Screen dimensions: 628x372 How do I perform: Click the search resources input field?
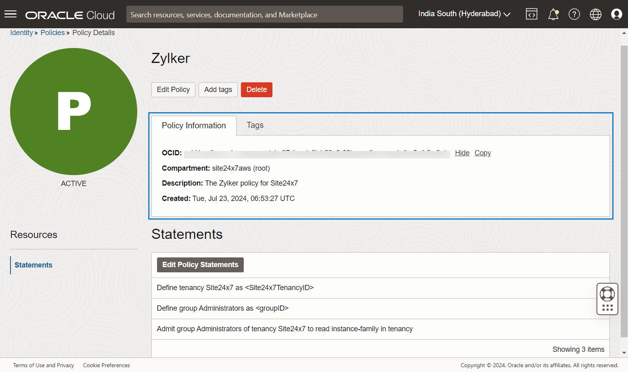click(264, 15)
